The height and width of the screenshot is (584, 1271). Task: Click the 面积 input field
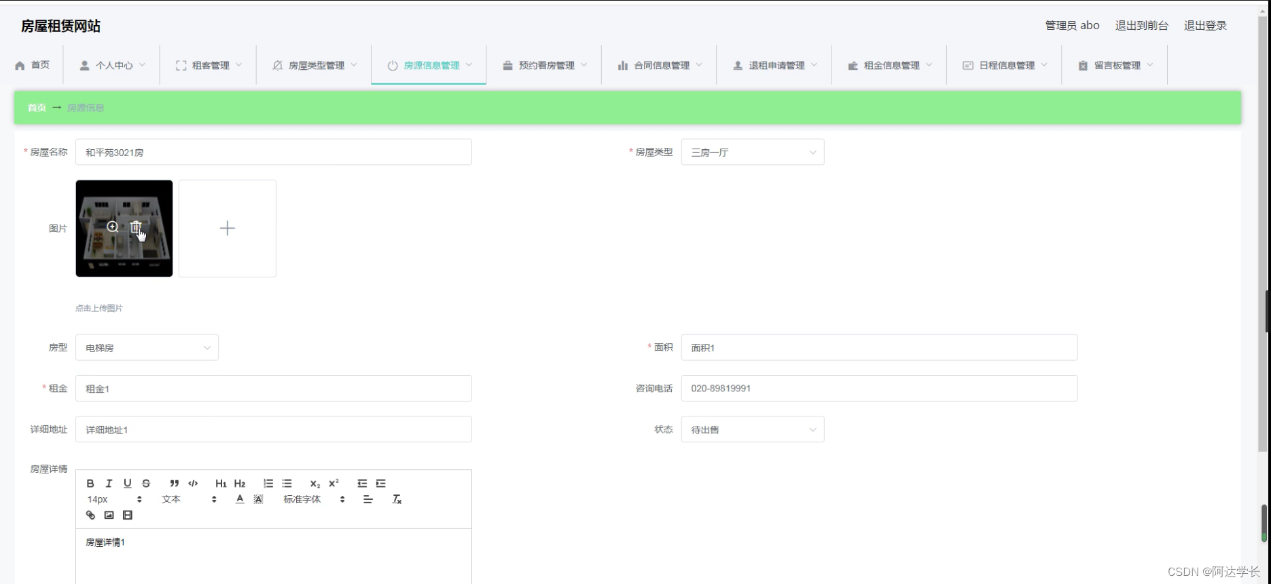(880, 347)
